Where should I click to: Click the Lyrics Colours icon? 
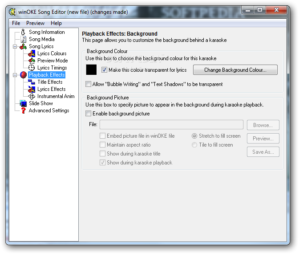[x=32, y=53]
